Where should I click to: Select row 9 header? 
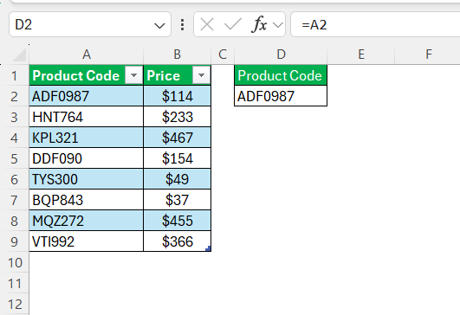point(15,242)
